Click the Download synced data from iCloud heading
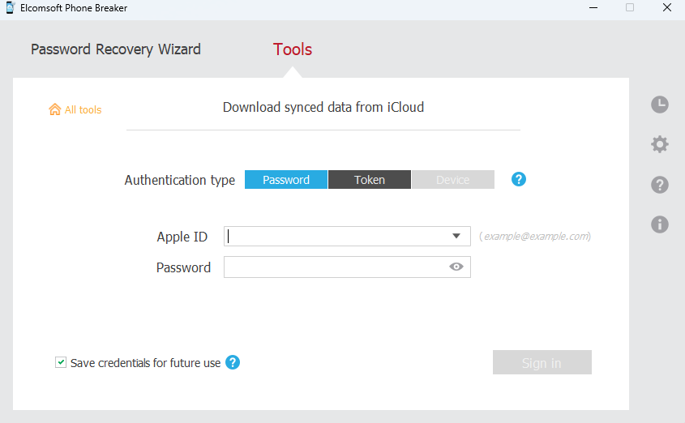685x423 pixels. pos(323,108)
